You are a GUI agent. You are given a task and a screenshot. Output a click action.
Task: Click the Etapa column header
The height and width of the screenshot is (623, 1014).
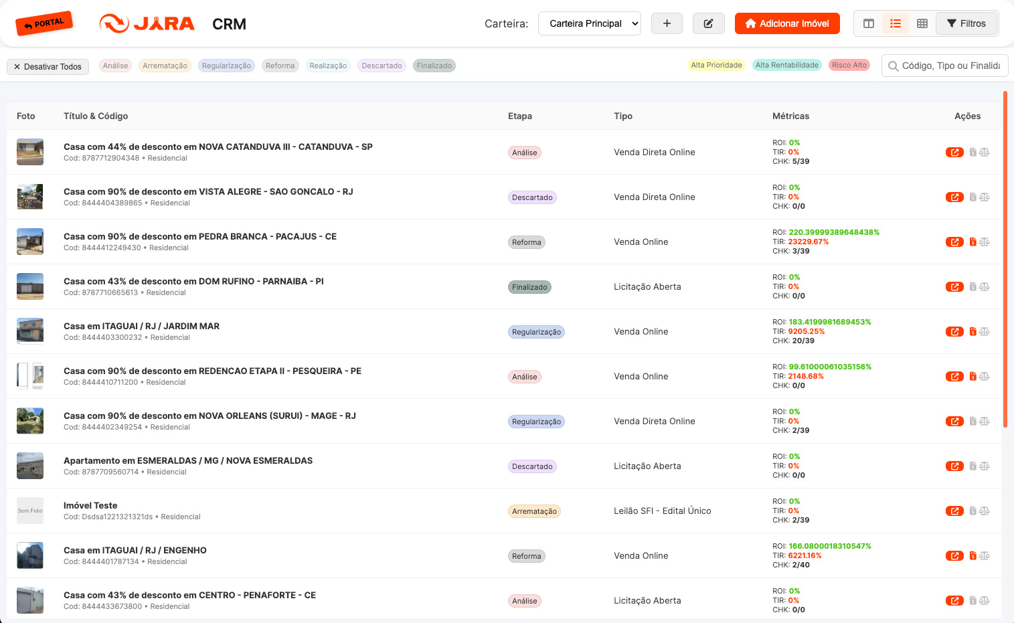[x=520, y=116]
